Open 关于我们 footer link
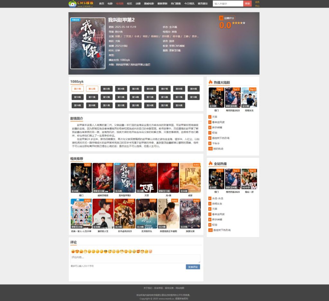This screenshot has height=301, width=329. 148,288
